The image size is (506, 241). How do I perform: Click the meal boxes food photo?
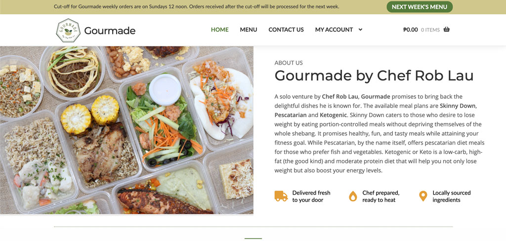(126, 130)
